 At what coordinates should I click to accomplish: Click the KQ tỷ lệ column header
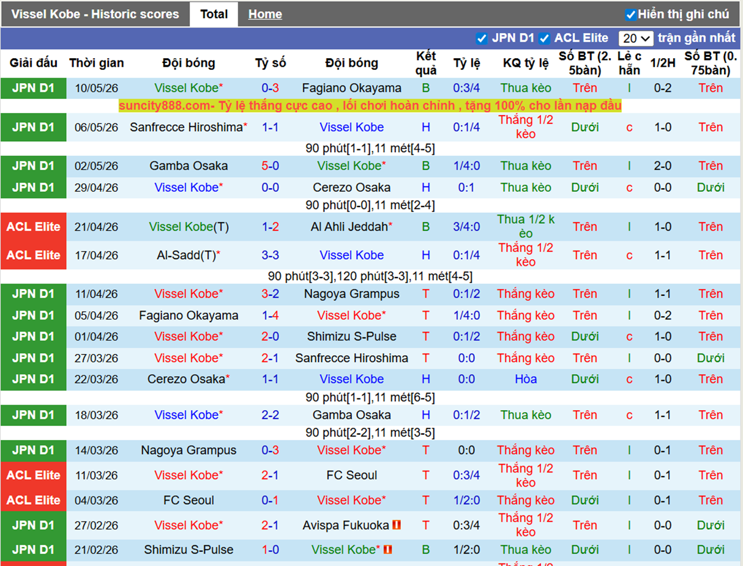pyautogui.click(x=526, y=63)
